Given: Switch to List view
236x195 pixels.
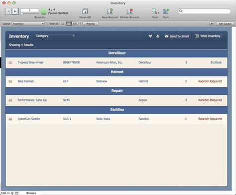Looking at the screenshot, I should click(x=69, y=24).
